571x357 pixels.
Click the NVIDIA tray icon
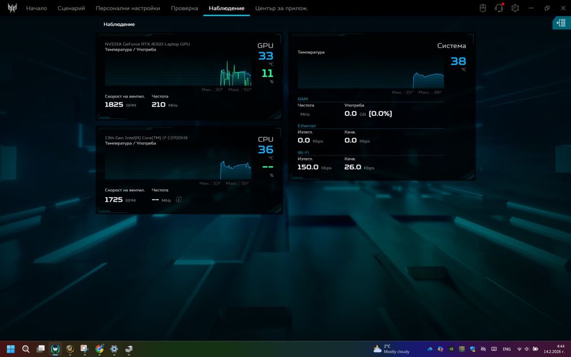[451, 349]
